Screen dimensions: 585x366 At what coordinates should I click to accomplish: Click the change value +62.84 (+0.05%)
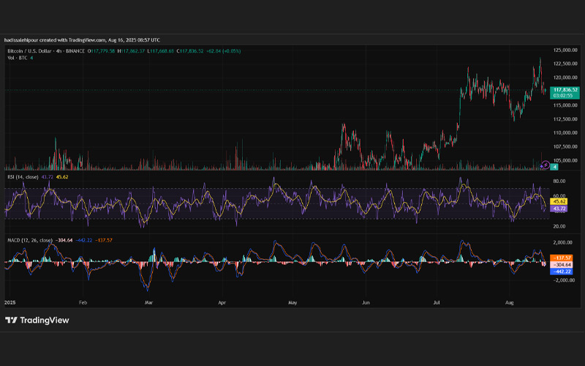[x=223, y=51]
